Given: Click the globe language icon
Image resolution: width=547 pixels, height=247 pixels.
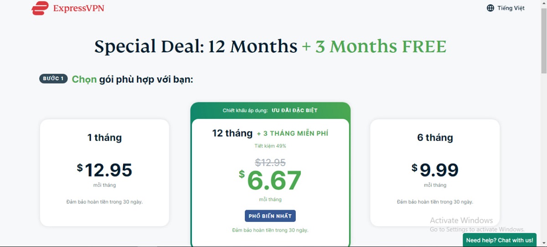Looking at the screenshot, I should click(x=490, y=8).
